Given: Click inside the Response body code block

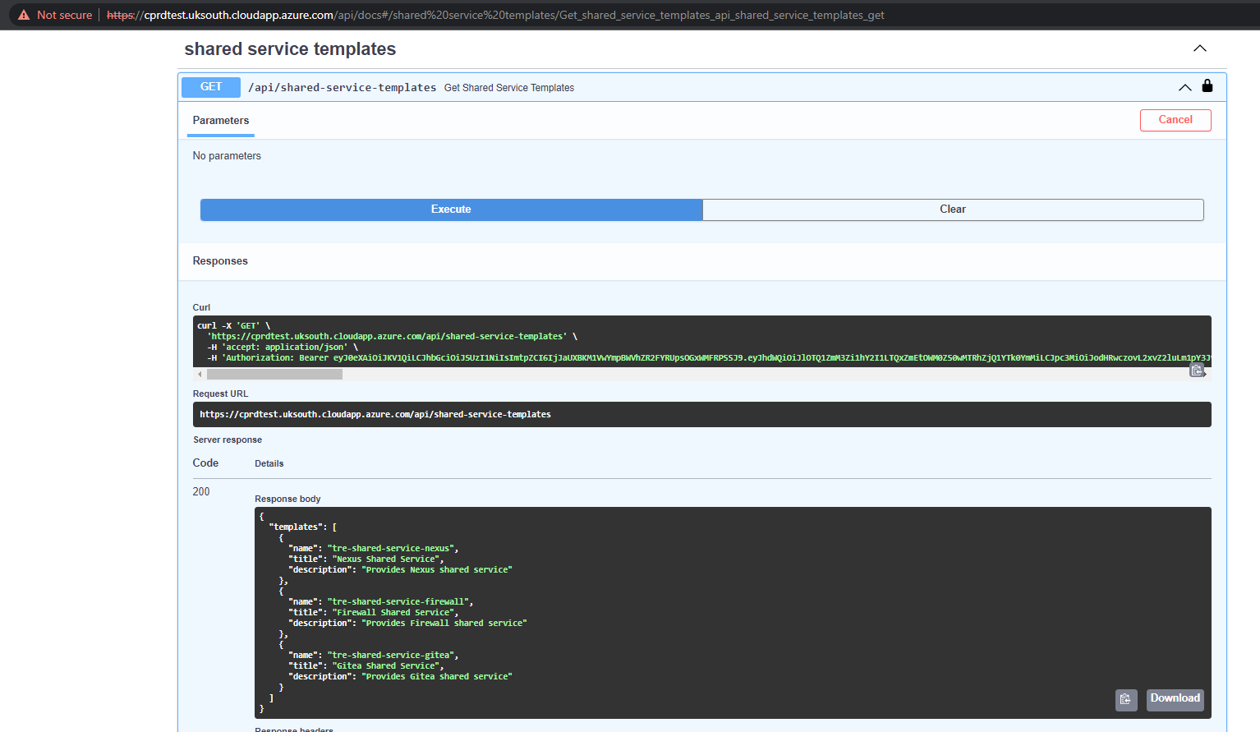Looking at the screenshot, I should pyautogui.click(x=575, y=608).
